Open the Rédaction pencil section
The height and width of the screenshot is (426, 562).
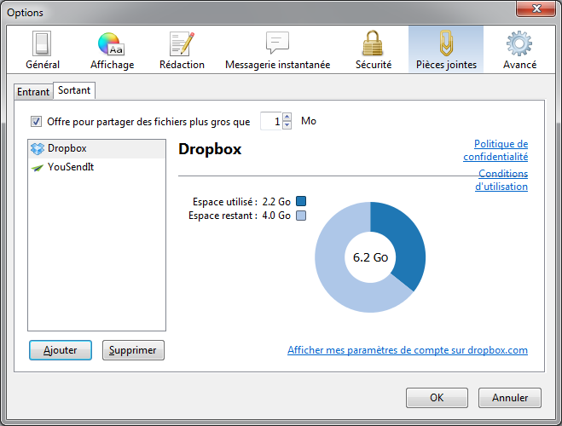[182, 49]
